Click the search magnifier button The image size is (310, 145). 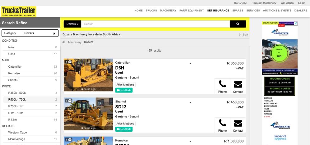[238, 24]
